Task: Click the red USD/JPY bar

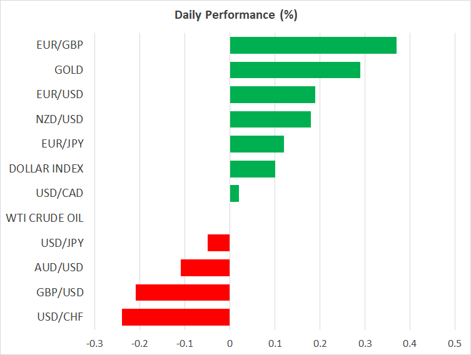Action: pyautogui.click(x=218, y=242)
